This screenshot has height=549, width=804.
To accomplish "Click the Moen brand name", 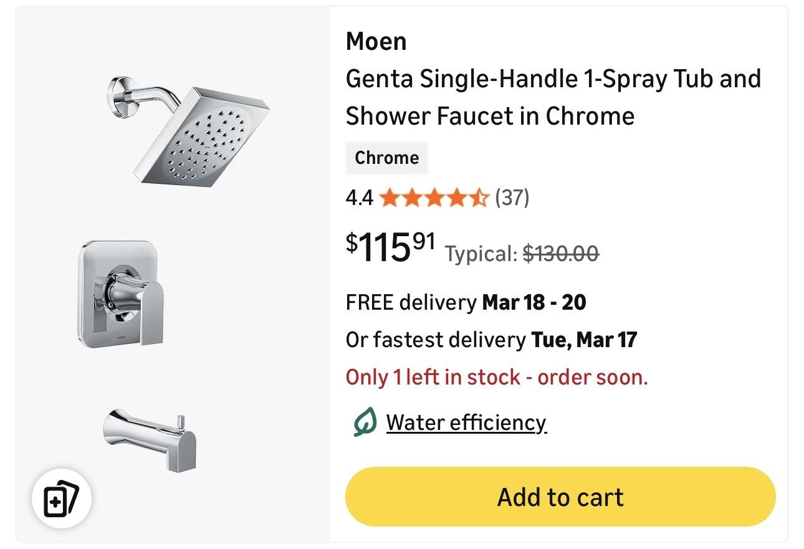I will tap(376, 42).
